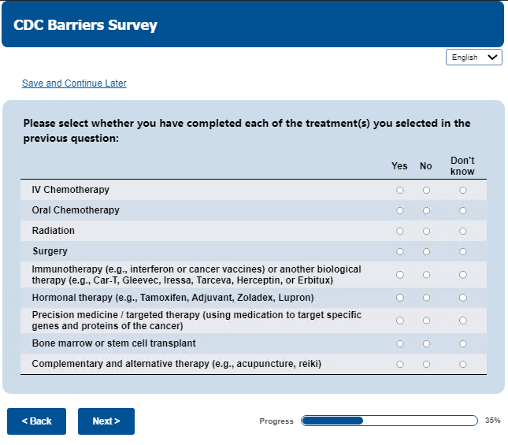508x445 pixels.
Task: Mark Don't know for Surgery
Action: pos(462,251)
